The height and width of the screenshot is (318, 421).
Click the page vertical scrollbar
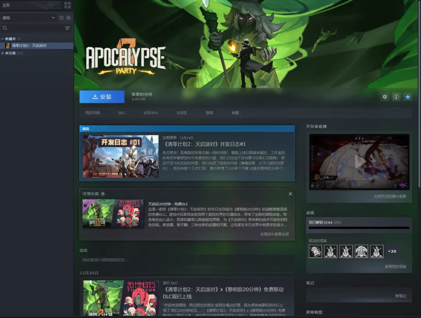[419, 94]
